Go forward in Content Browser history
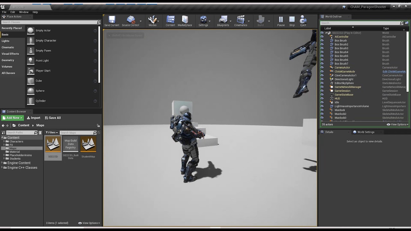The image size is (411, 231). pos(8,125)
